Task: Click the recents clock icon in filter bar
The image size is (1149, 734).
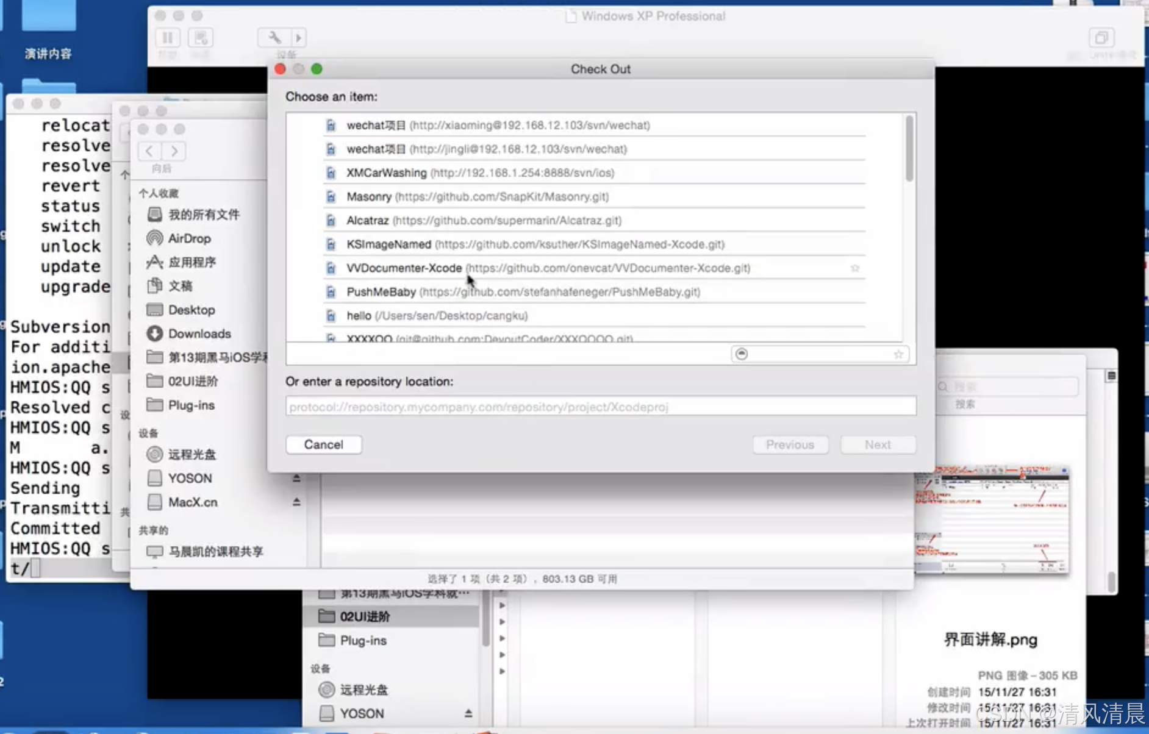Action: click(742, 354)
